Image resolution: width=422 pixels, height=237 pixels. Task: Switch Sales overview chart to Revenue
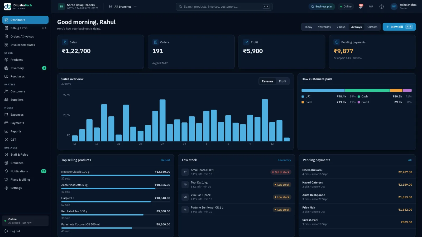(x=267, y=81)
